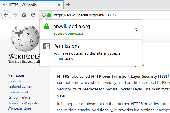Reload the current page
Screen dimensions: 170x113
33,15
